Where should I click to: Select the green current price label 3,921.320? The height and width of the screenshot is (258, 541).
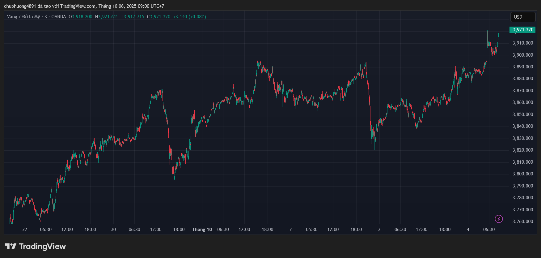523,30
